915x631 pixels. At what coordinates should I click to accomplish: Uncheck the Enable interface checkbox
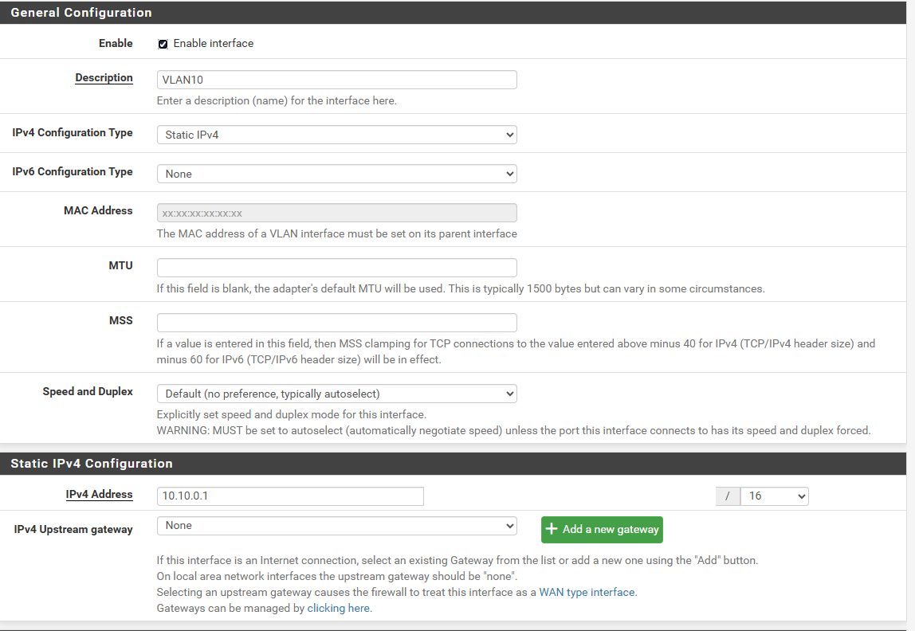(163, 43)
